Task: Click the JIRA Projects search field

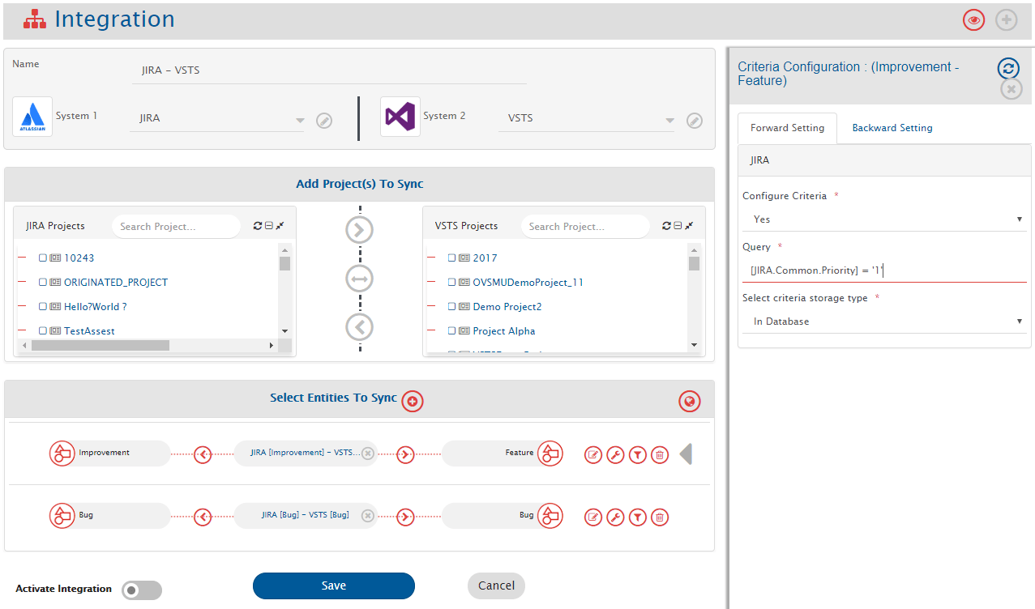Action: [176, 227]
